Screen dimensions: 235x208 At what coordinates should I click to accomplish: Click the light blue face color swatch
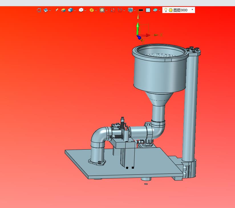pos(148,10)
